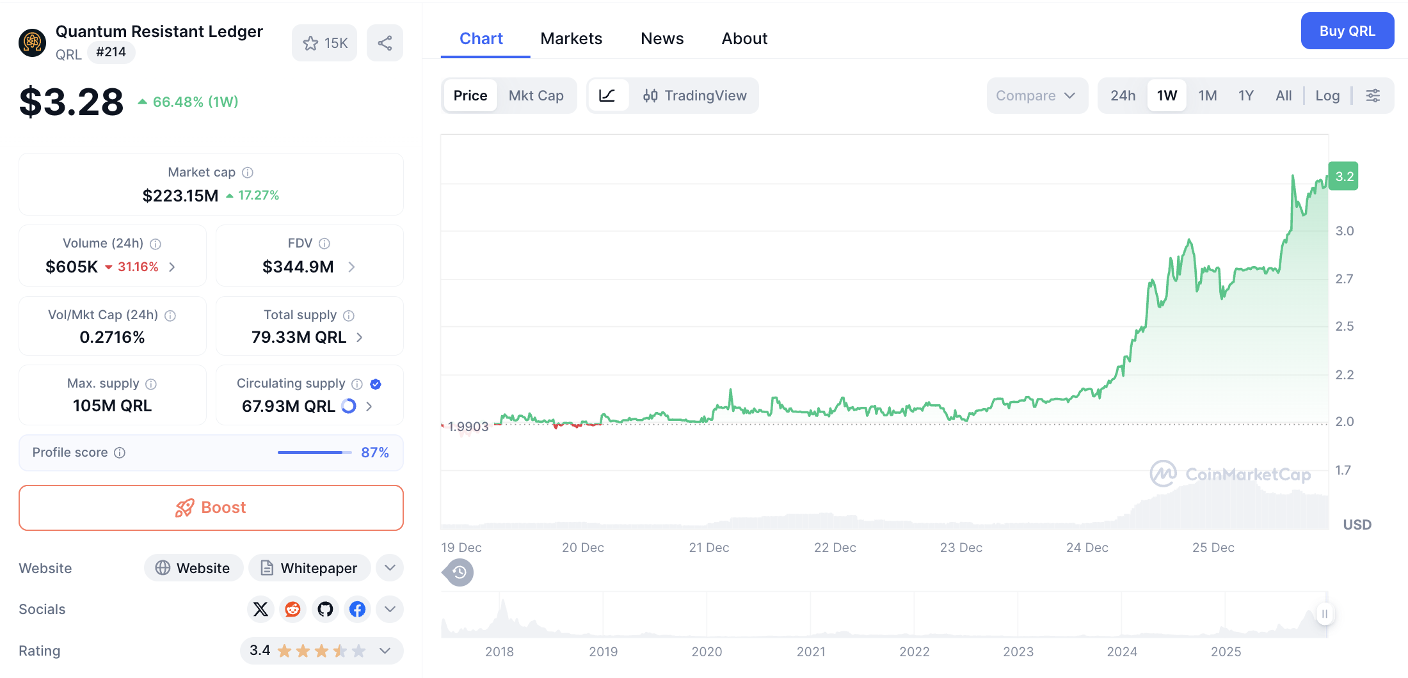Open chart settings sliders icon
The image size is (1408, 678).
click(1373, 96)
